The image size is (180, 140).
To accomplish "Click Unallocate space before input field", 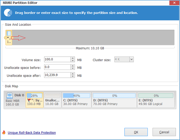I will (x=57, y=67).
